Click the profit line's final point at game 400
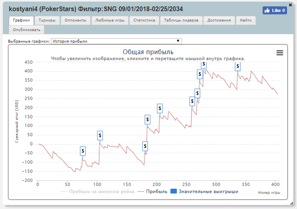Image resolution: width=297 pixels, height=209 pixels. [x=277, y=93]
